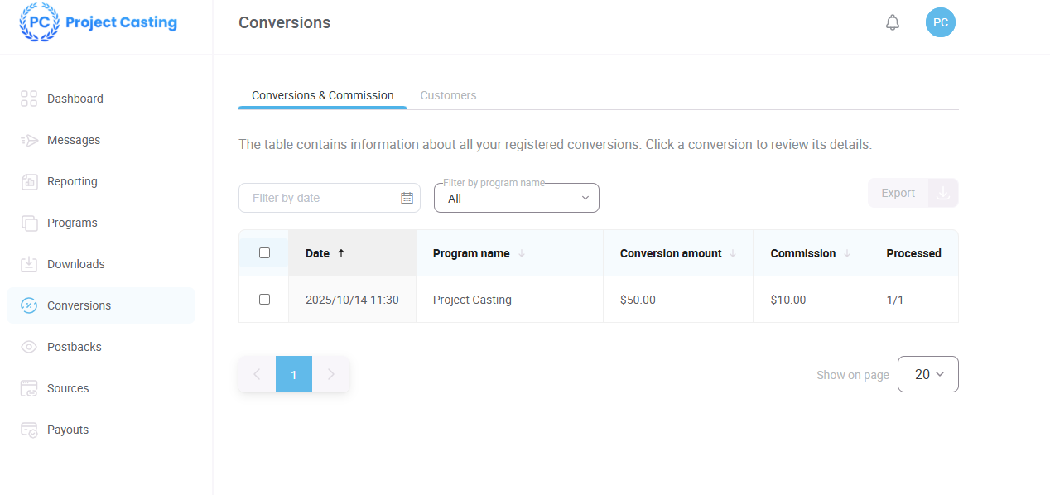Click the Downloads icon in sidebar
The width and height of the screenshot is (1050, 495).
coord(29,264)
